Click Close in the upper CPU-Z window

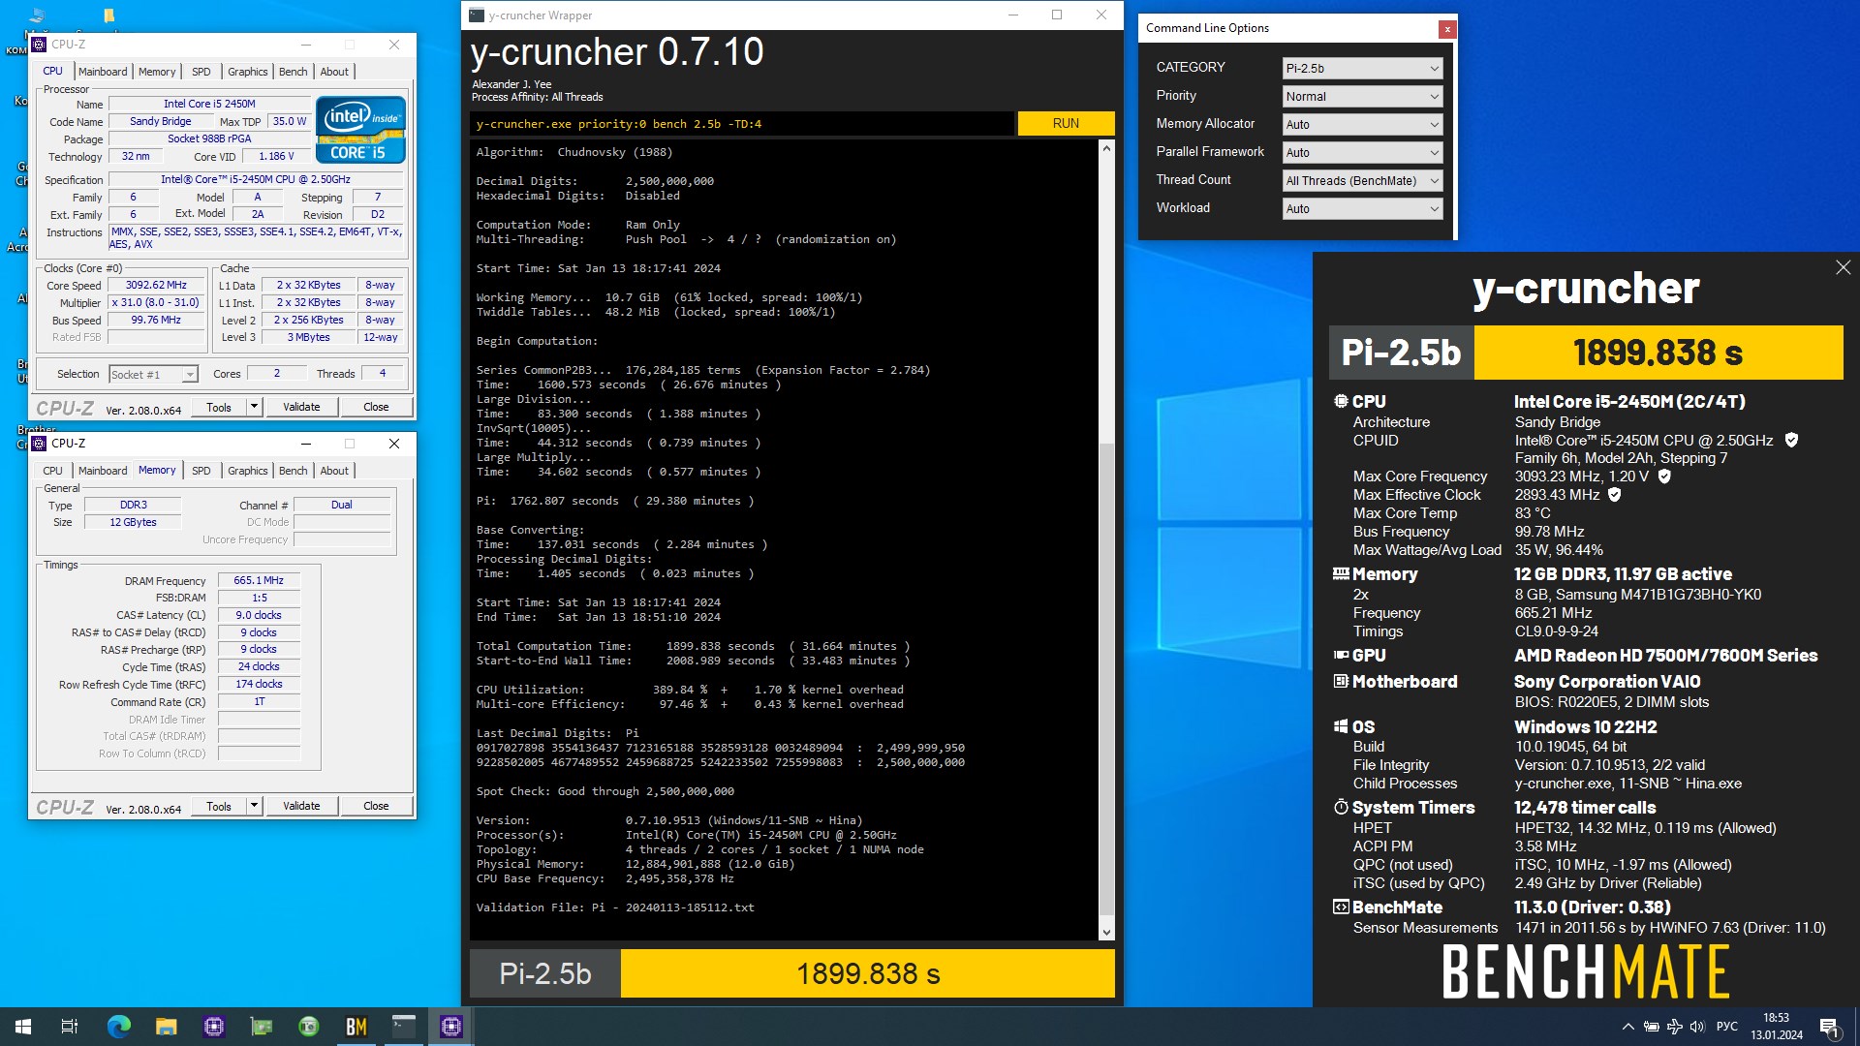click(376, 407)
